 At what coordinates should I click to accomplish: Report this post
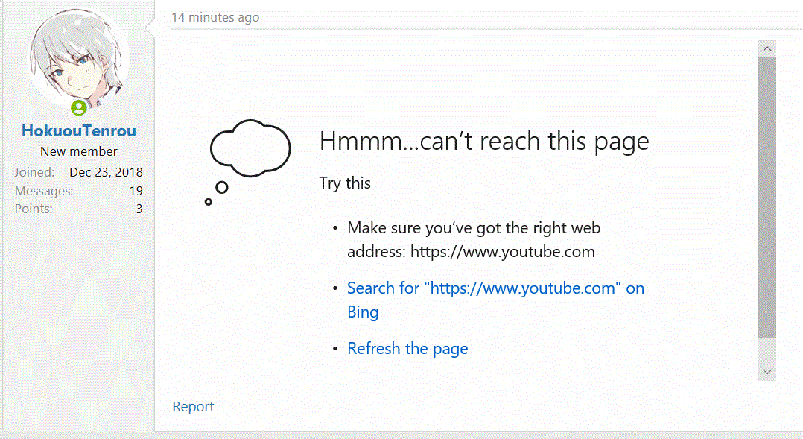(193, 406)
